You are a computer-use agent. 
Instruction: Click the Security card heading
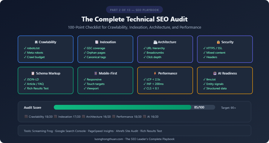point(227,42)
